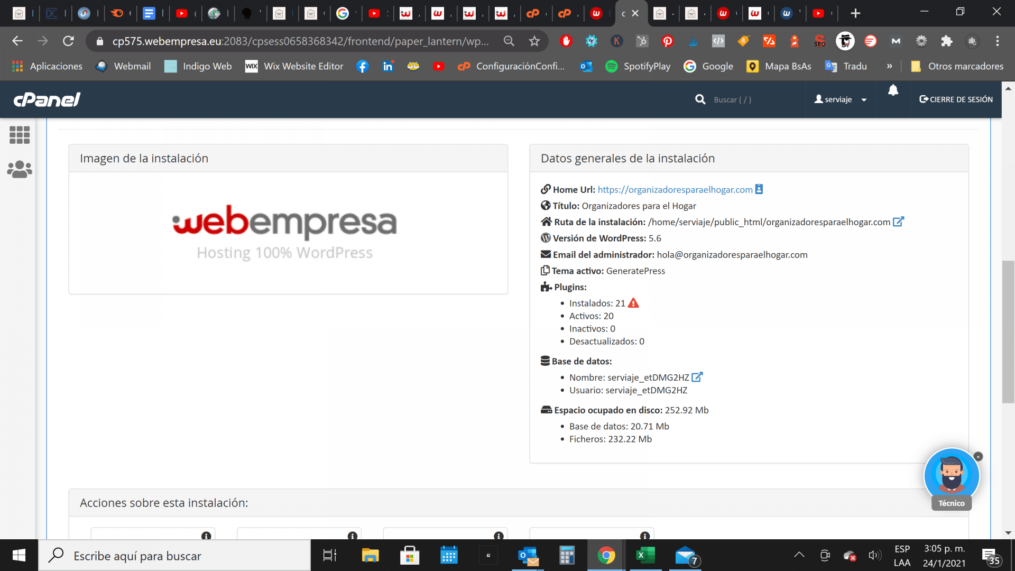Click scrollbar down arrow

point(1008,533)
